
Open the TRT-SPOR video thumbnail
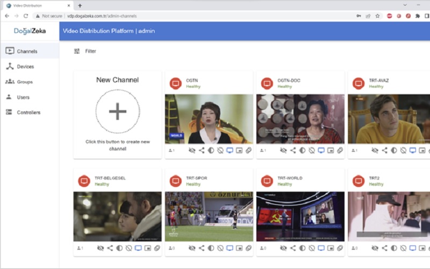pos(209,216)
